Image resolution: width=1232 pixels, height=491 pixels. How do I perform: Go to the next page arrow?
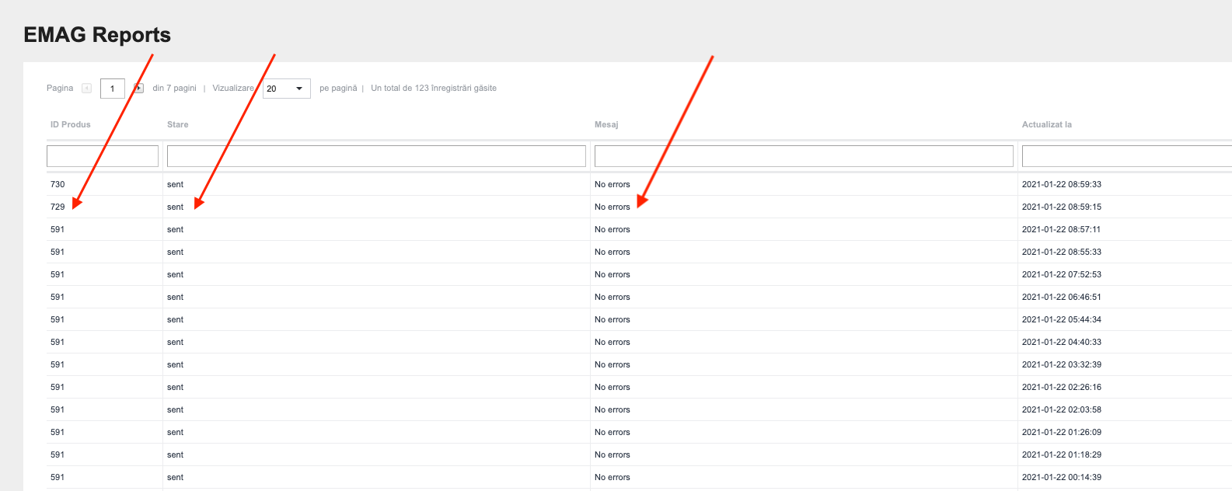tap(138, 89)
